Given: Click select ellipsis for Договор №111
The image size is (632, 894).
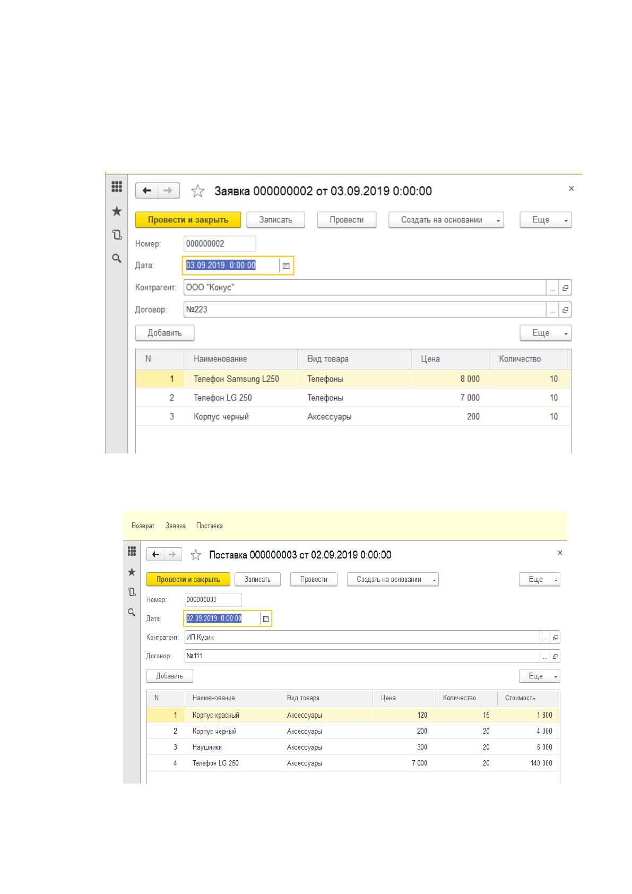Looking at the screenshot, I should point(545,657).
